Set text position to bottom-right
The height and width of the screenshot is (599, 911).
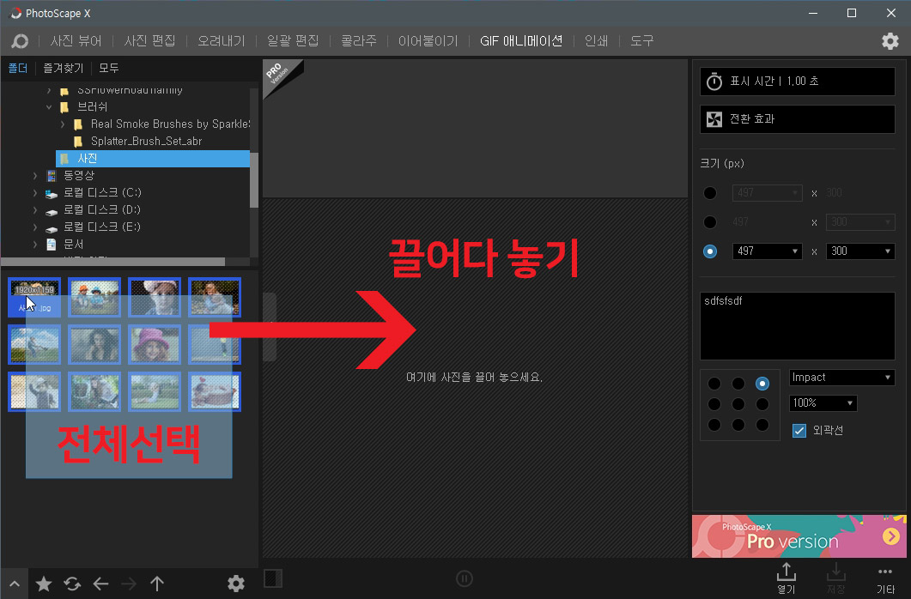[x=762, y=425]
